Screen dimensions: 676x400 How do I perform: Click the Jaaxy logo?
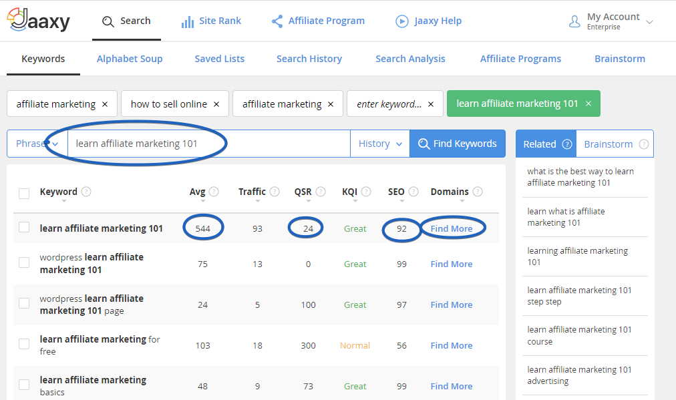(x=38, y=20)
